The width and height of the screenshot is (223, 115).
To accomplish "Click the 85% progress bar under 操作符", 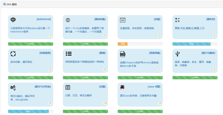I will tap(195, 44).
